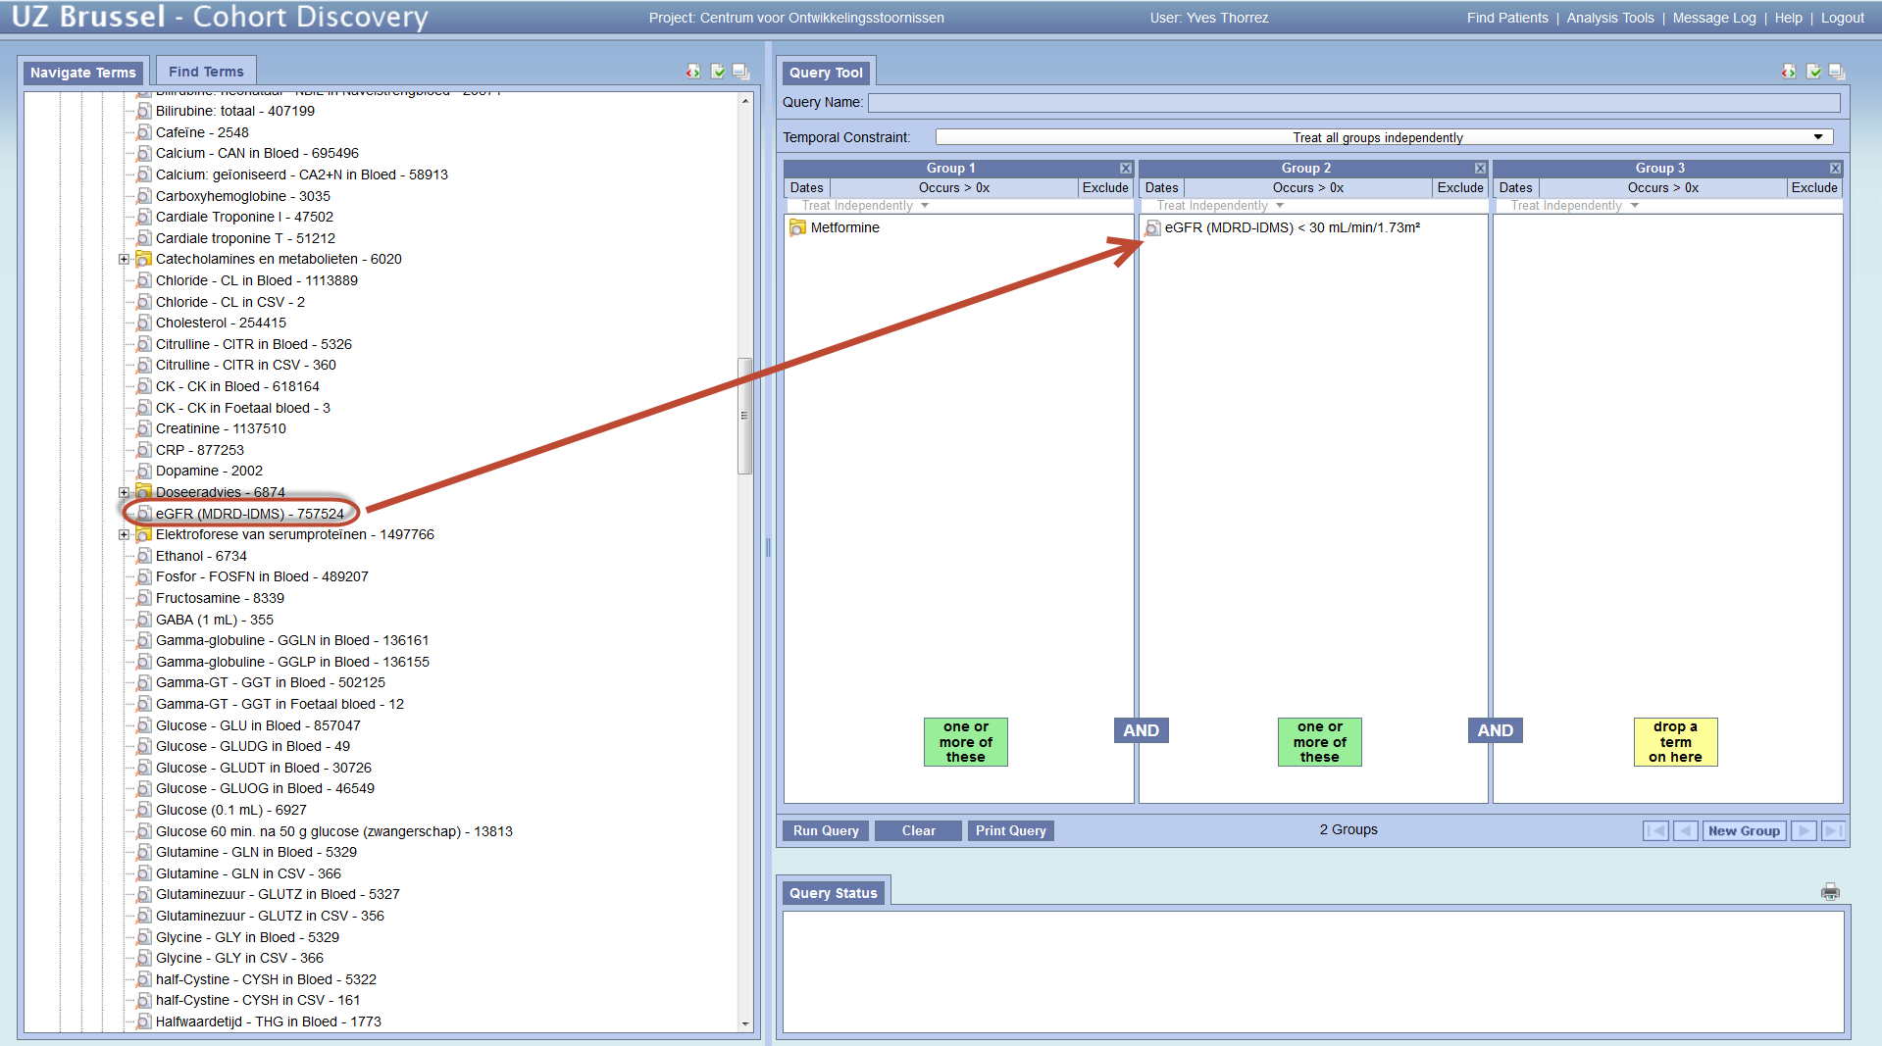This screenshot has width=1882, height=1046.
Task: Expand the Doseeradvies tree node
Action: click(x=124, y=493)
